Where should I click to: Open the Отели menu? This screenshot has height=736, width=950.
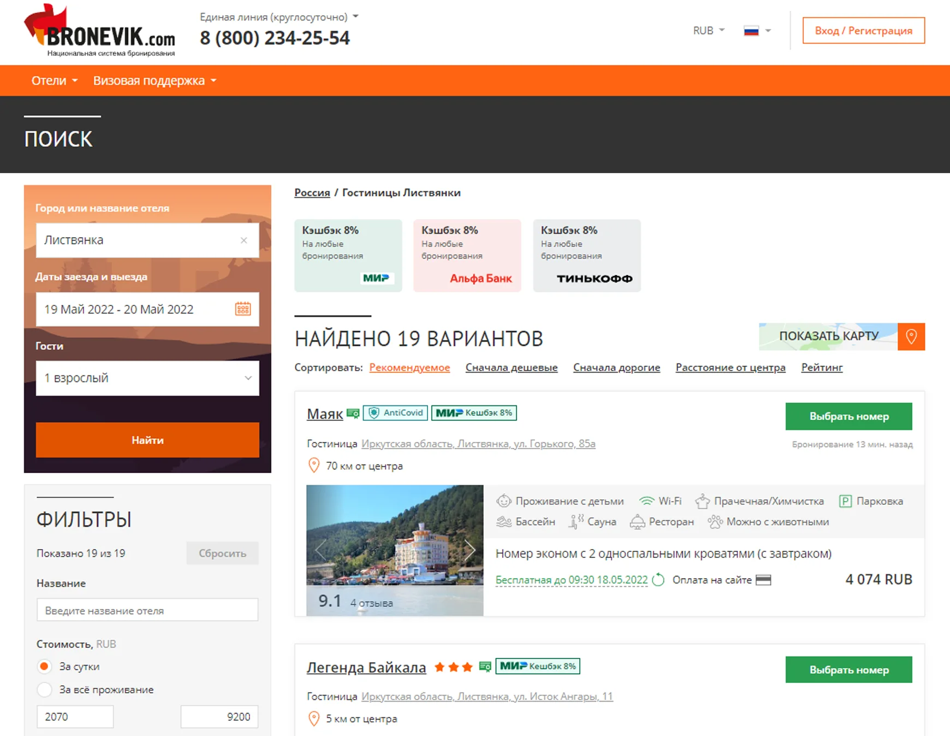point(55,80)
